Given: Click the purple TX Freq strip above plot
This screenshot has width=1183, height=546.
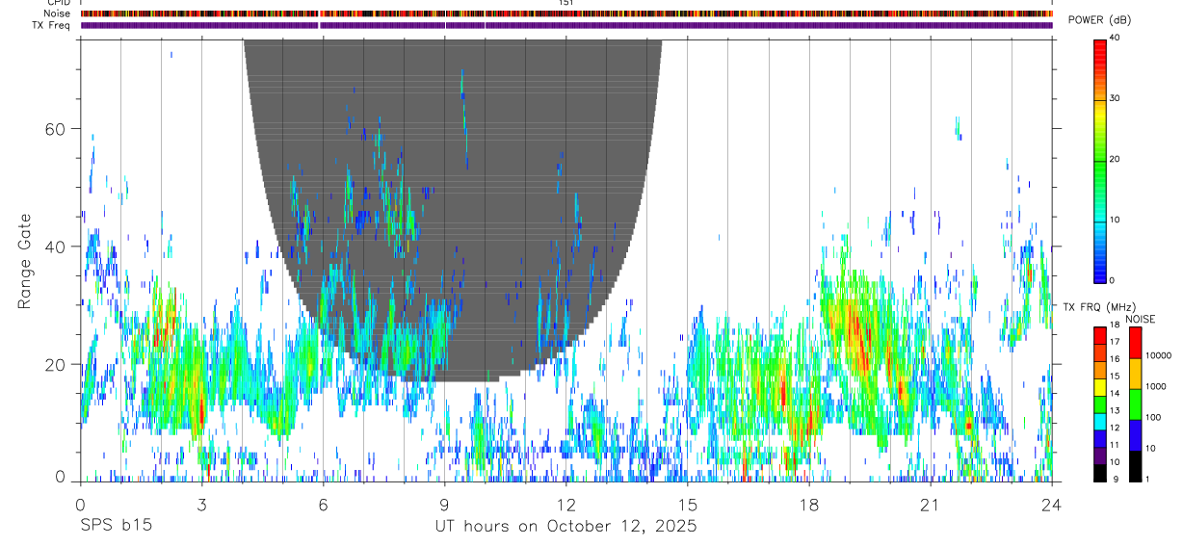Looking at the screenshot, I should point(566,25).
